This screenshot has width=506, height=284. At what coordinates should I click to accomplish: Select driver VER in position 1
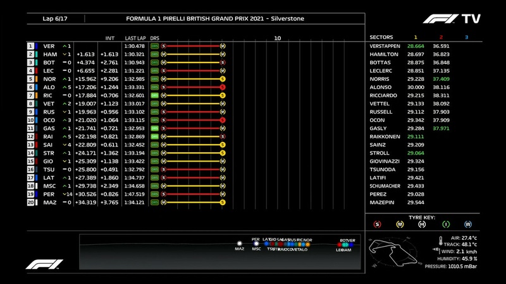coord(49,46)
